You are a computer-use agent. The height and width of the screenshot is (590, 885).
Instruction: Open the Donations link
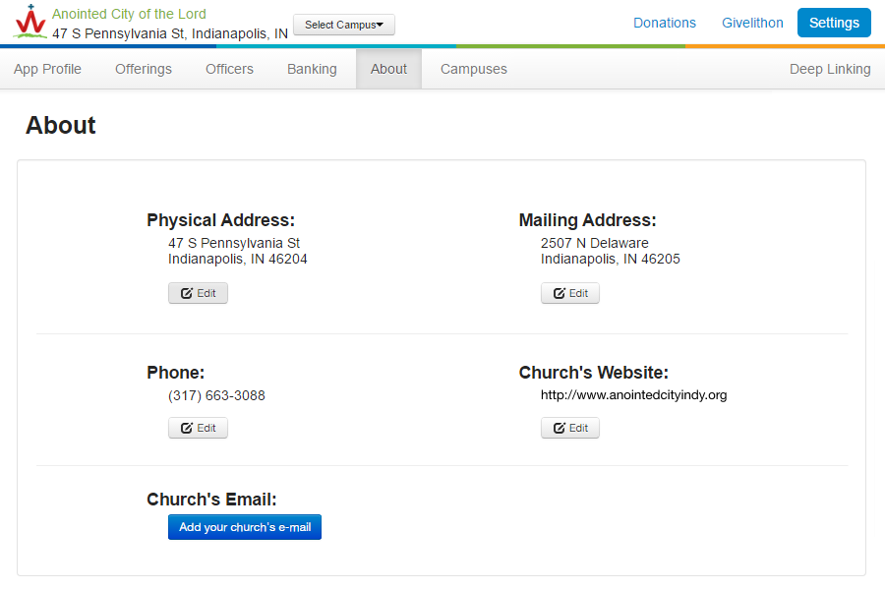[x=664, y=23]
